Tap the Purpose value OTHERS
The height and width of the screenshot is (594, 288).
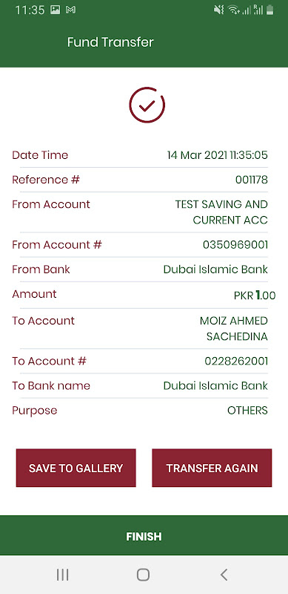tap(247, 411)
